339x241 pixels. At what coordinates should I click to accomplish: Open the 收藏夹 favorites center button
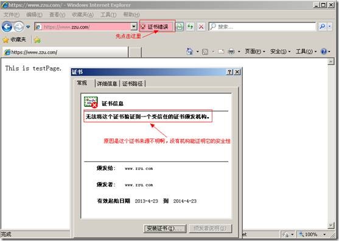click(x=14, y=39)
